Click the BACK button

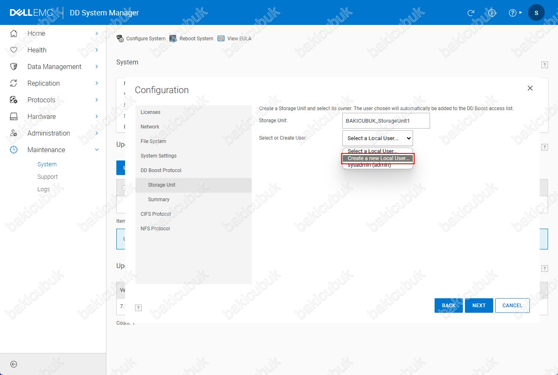(449, 306)
